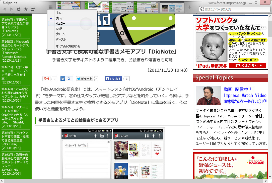The image size is (272, 183).
Task: Select すべてのタブを閉じる menu entry
Action: coord(72,47)
